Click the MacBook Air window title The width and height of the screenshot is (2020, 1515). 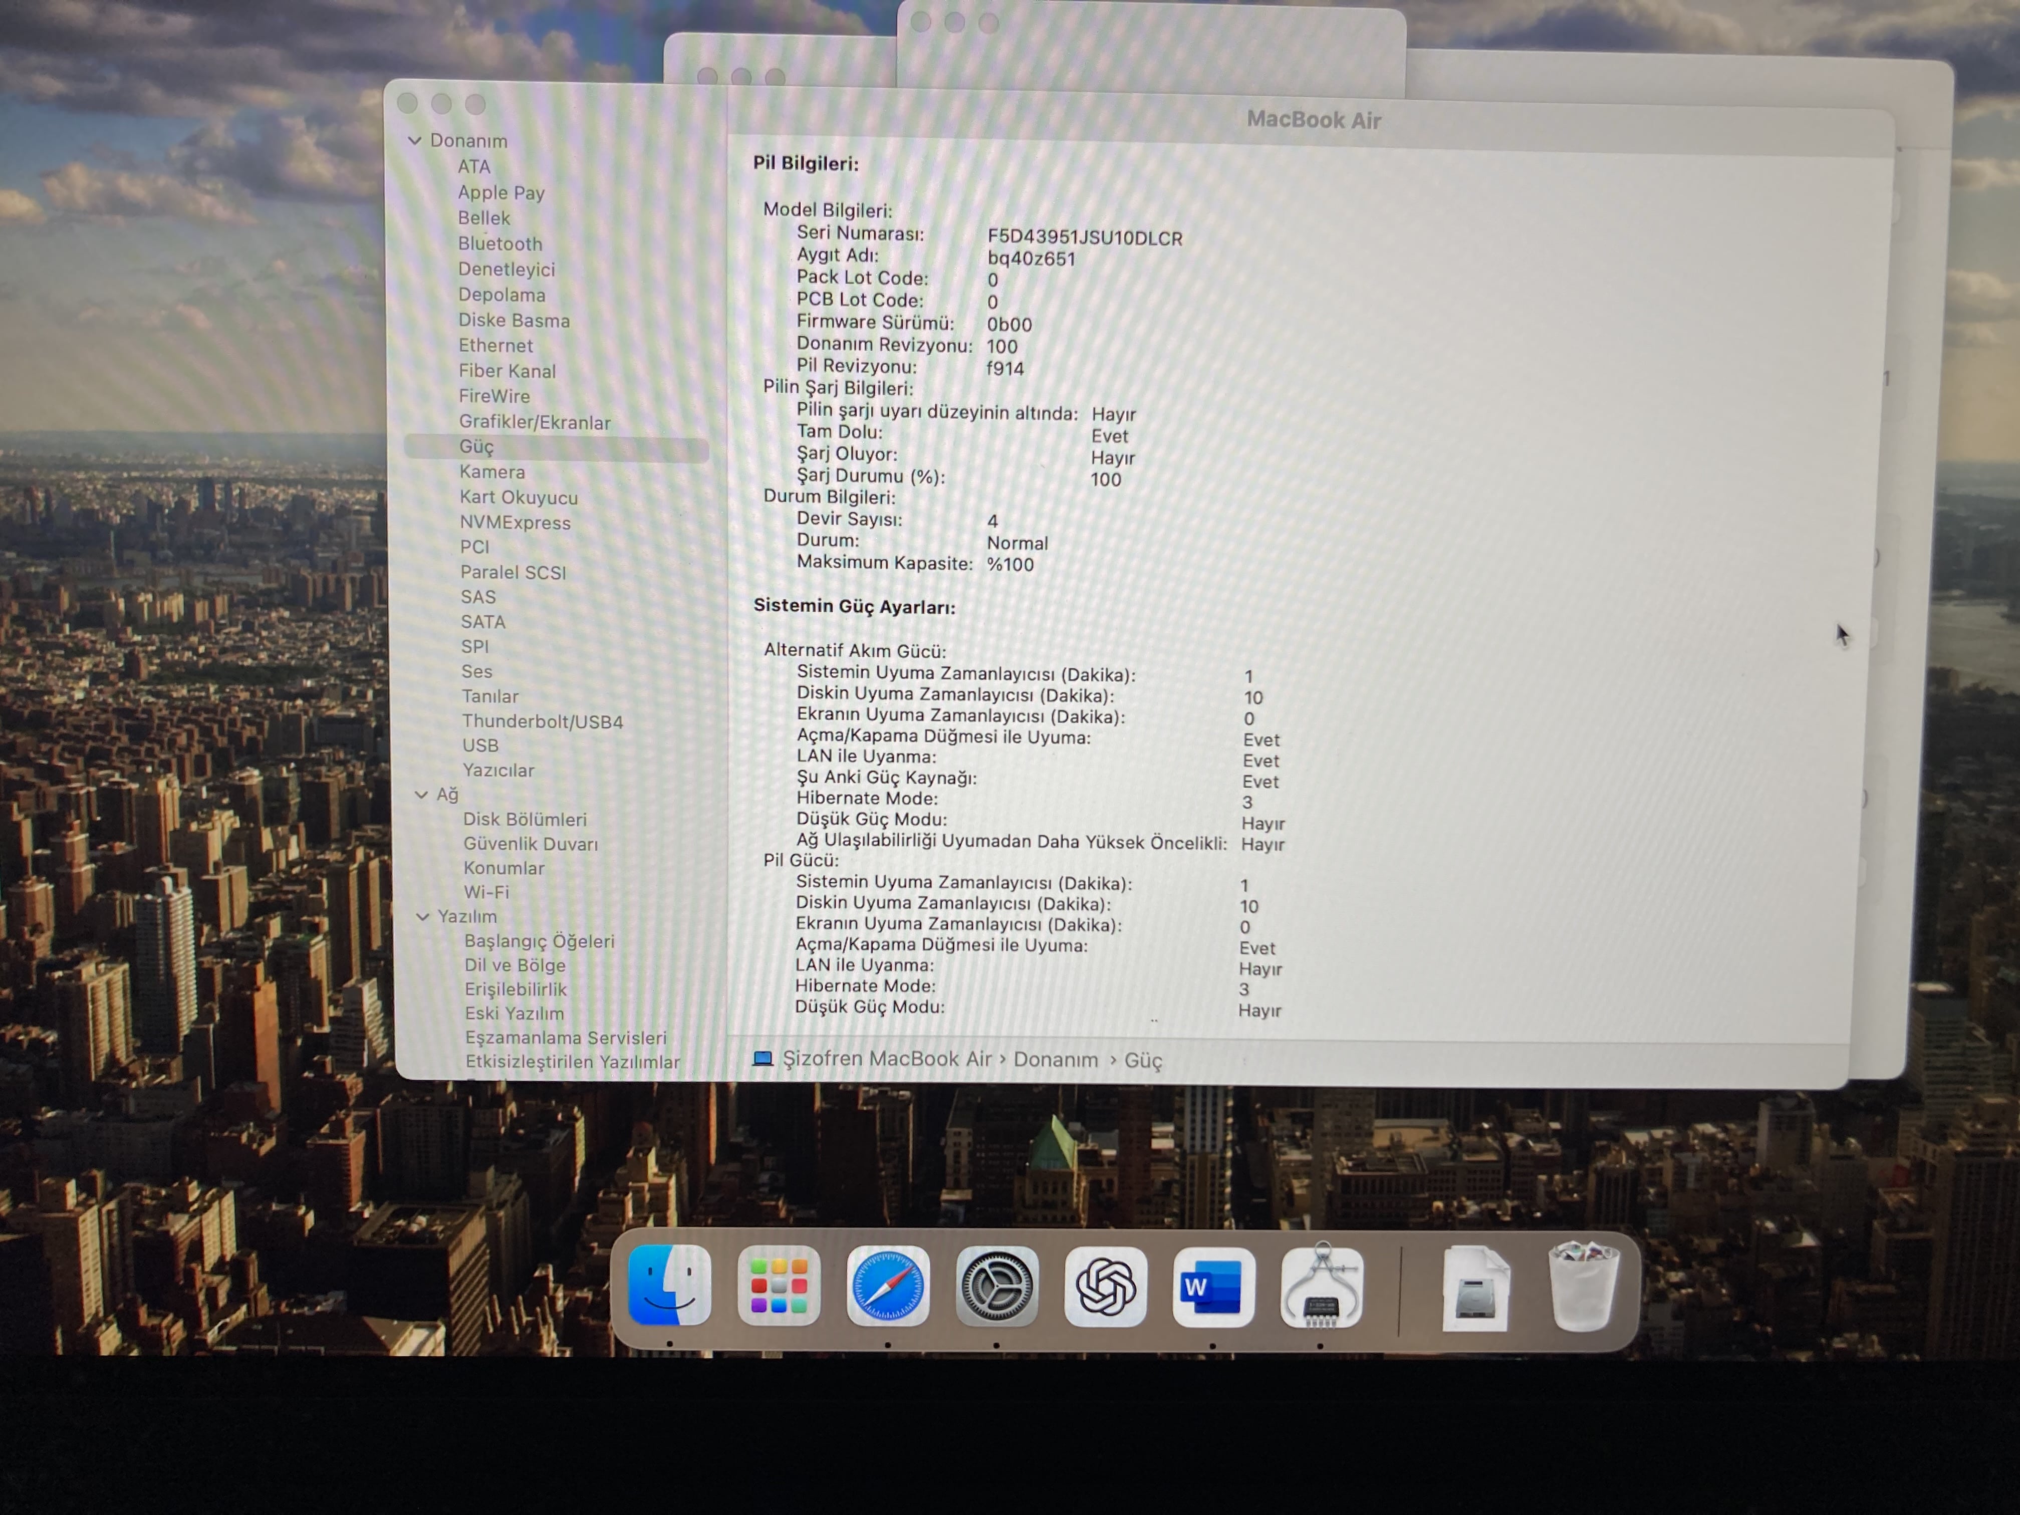1313,120
